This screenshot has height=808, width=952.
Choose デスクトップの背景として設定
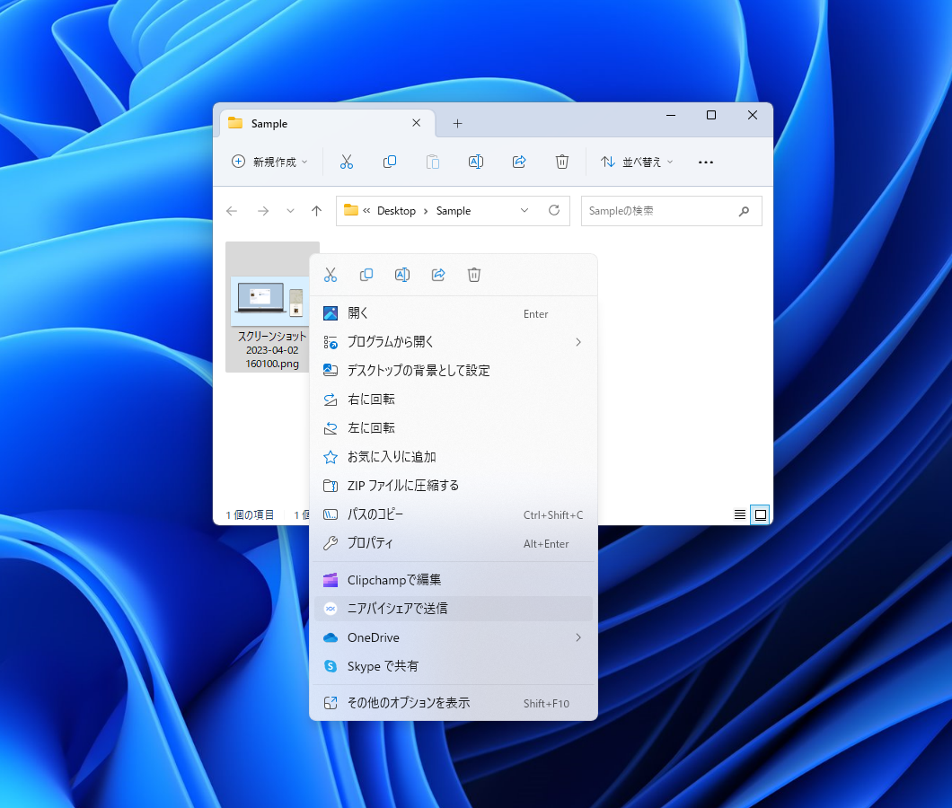454,370
